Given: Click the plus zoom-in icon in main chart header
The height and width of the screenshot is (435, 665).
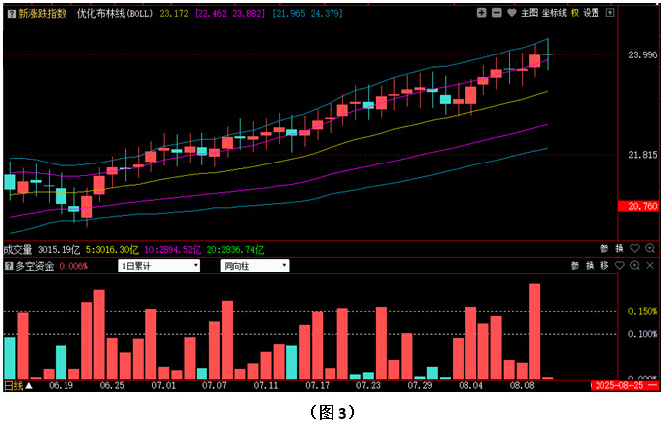Looking at the screenshot, I should point(481,13).
